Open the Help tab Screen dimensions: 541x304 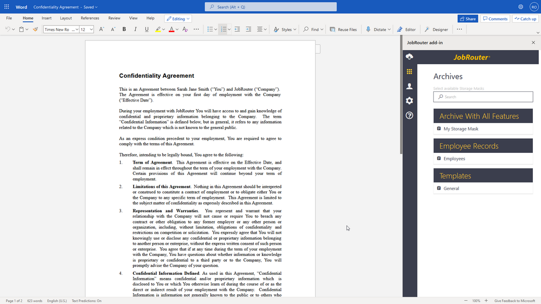click(x=150, y=18)
